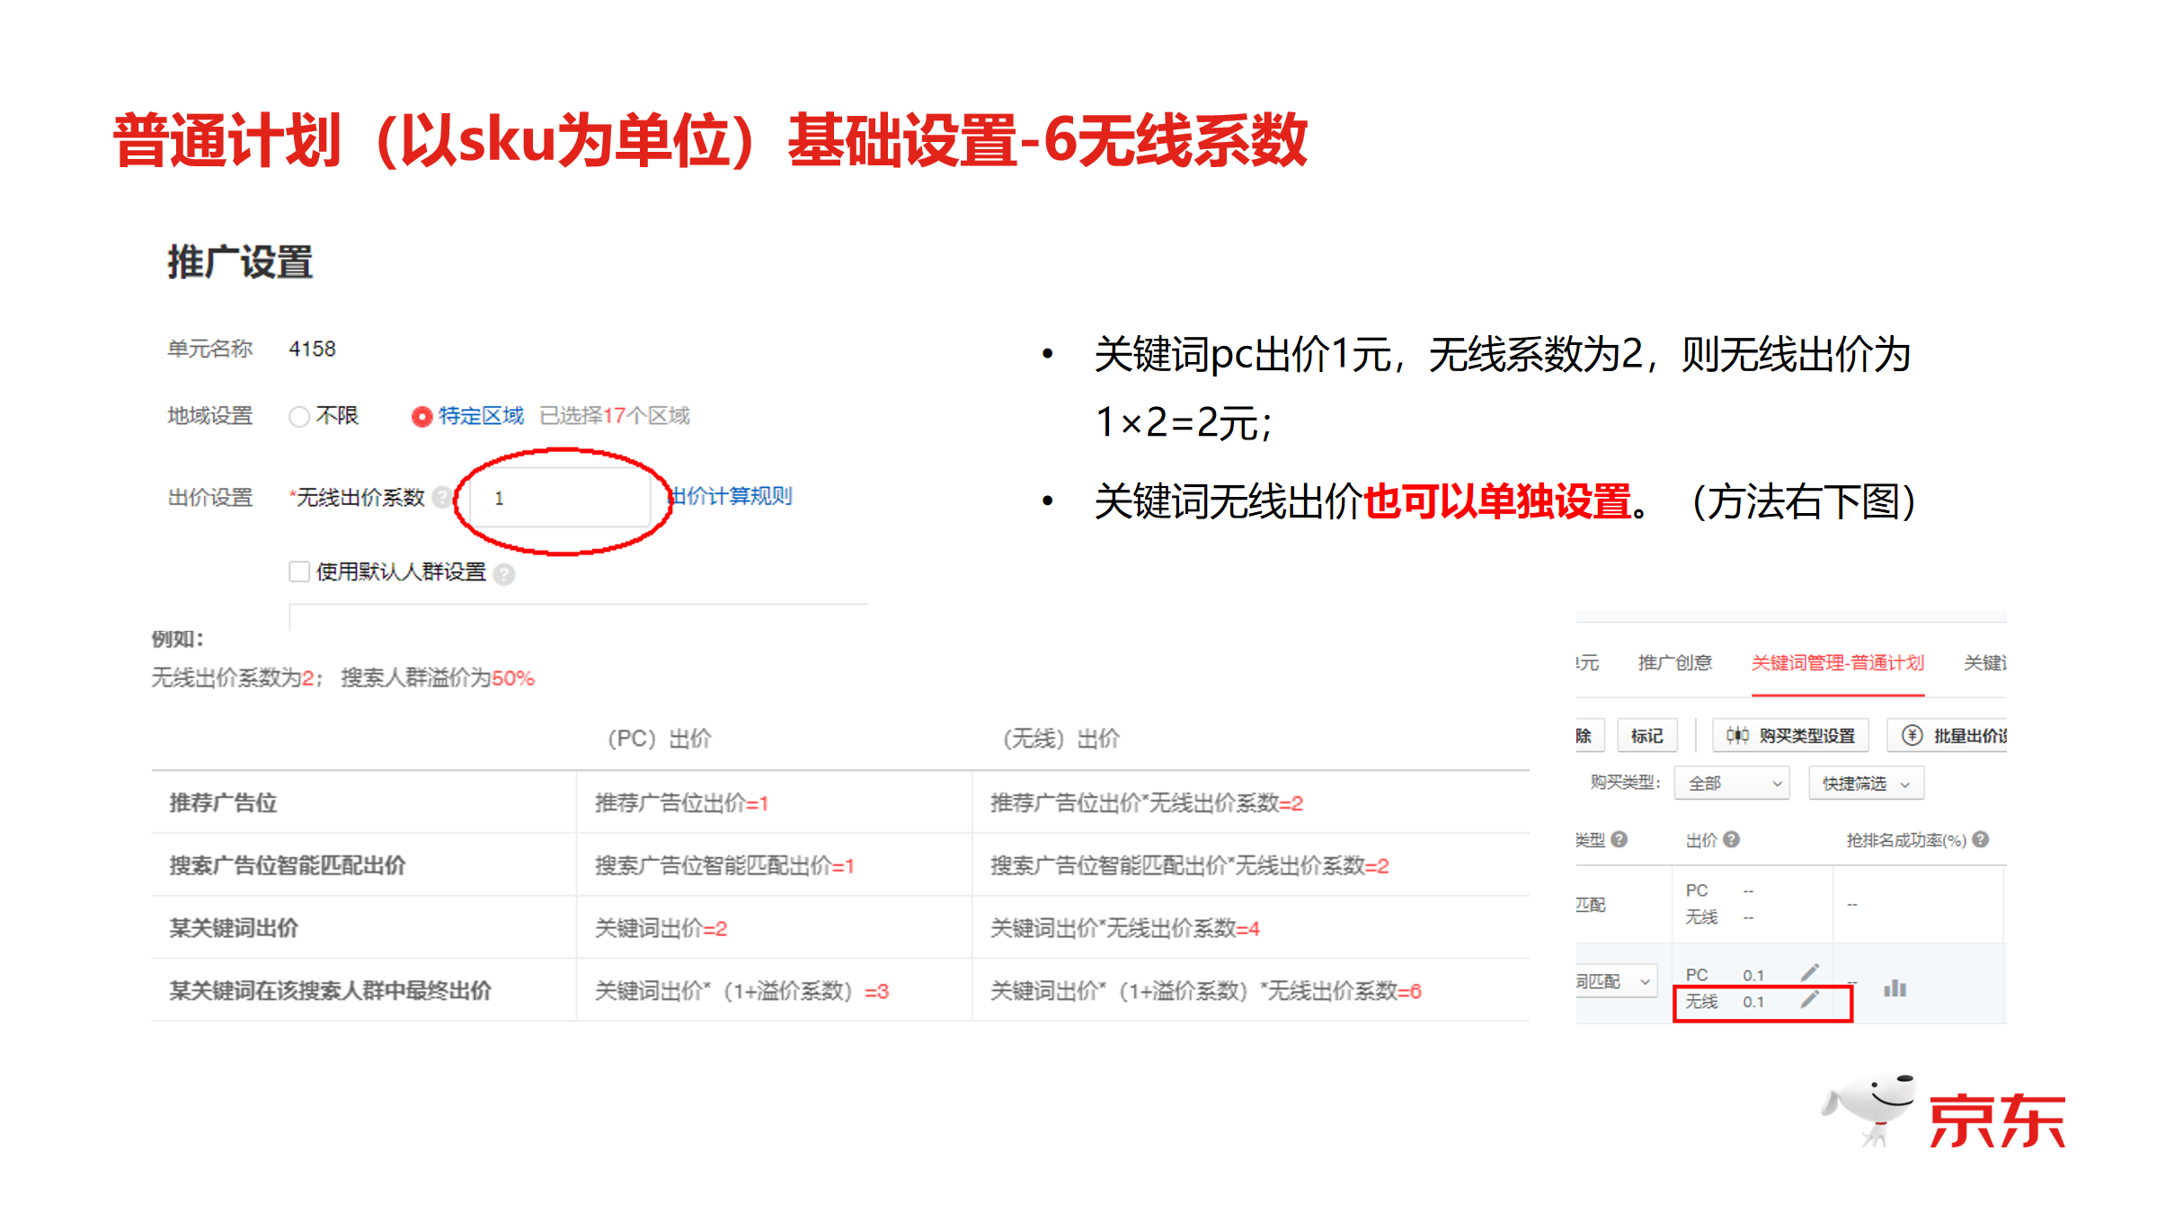Open the 购买类型 全部 dropdown
2174x1222 pixels.
(x=1731, y=784)
